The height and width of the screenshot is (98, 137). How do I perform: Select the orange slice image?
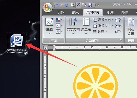96,81
